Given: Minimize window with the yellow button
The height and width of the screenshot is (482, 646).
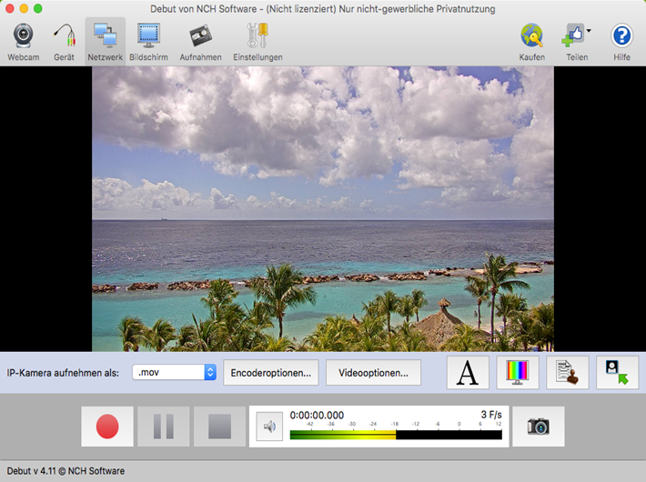Looking at the screenshot, I should (24, 9).
